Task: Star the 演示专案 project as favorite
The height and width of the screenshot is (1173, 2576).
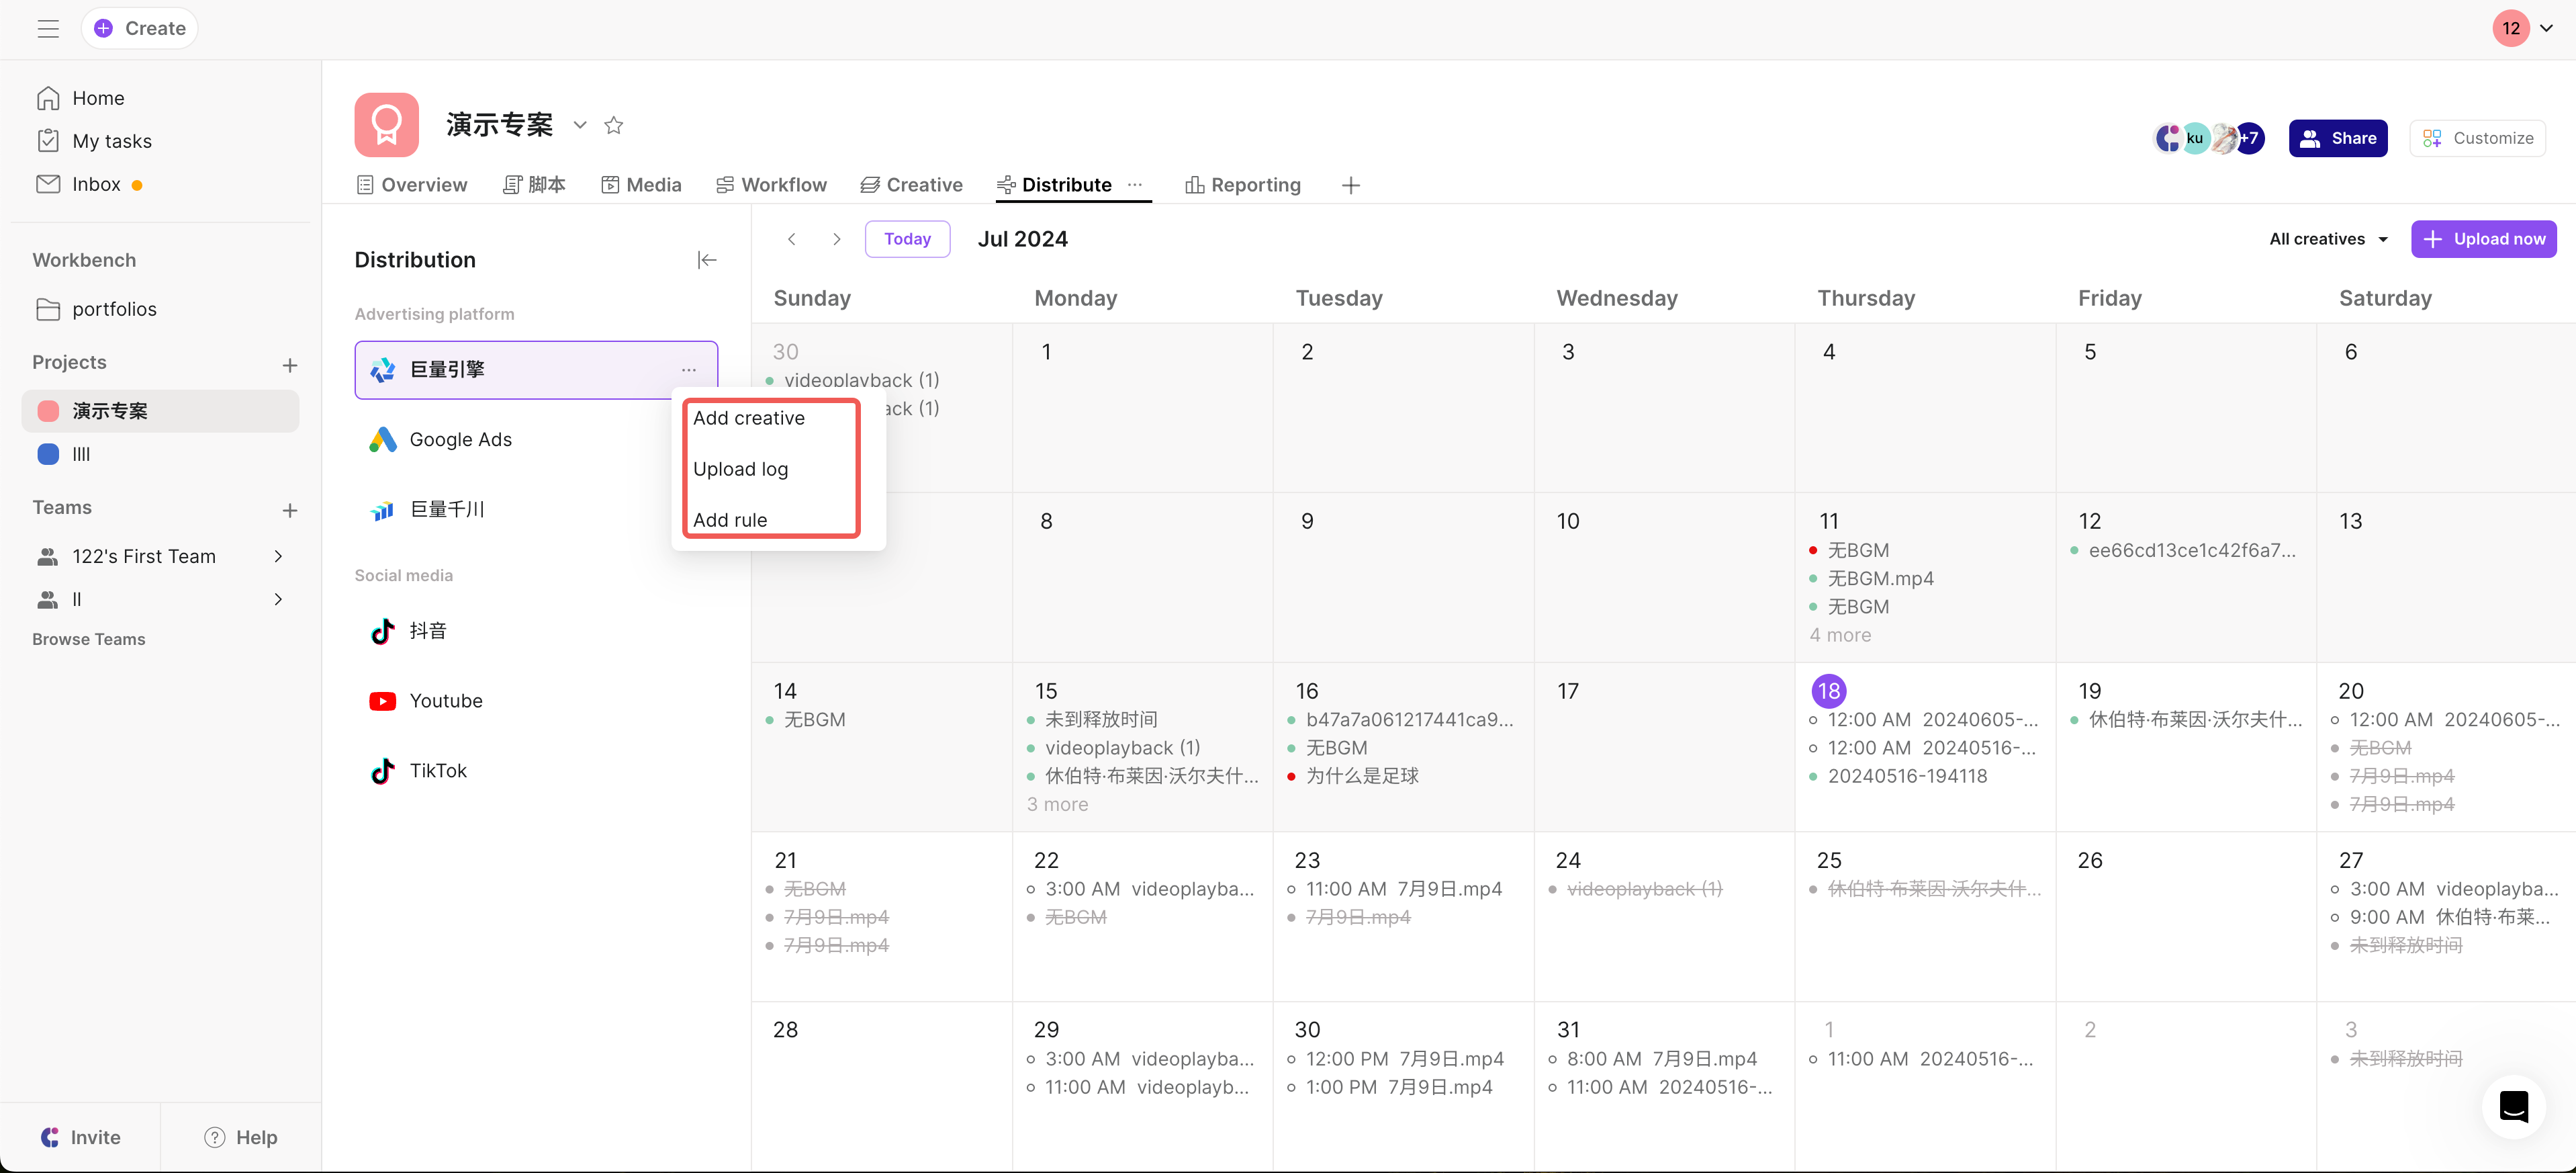Action: (x=614, y=125)
